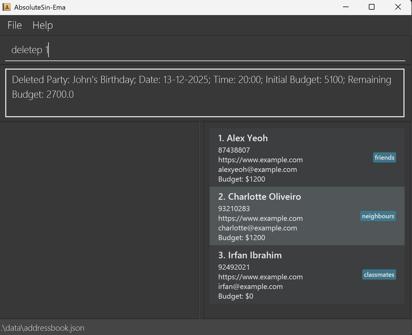The width and height of the screenshot is (412, 335).
Task: Open the File menu
Action: (14, 25)
